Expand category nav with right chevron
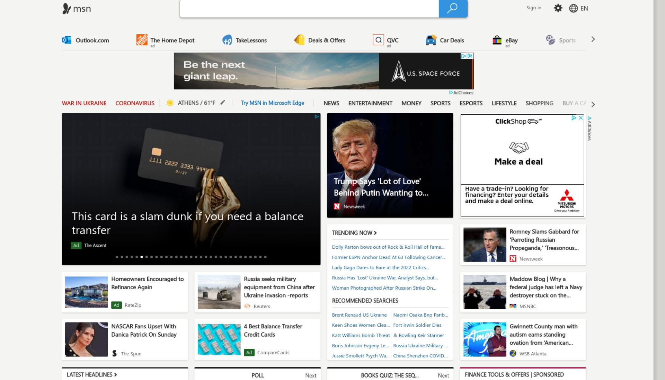 click(593, 104)
